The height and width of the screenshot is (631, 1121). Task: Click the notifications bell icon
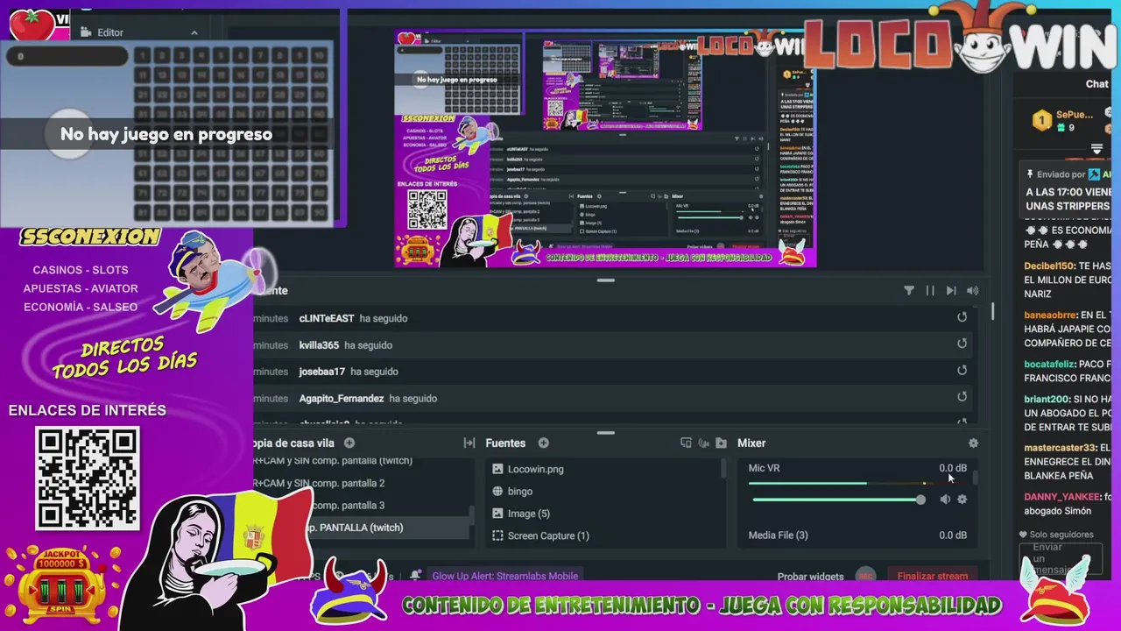[x=415, y=576]
